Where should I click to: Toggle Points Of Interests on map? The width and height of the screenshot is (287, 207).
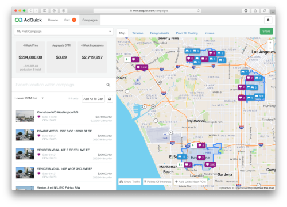point(157,182)
